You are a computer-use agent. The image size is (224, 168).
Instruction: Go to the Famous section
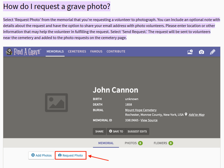(x=96, y=51)
